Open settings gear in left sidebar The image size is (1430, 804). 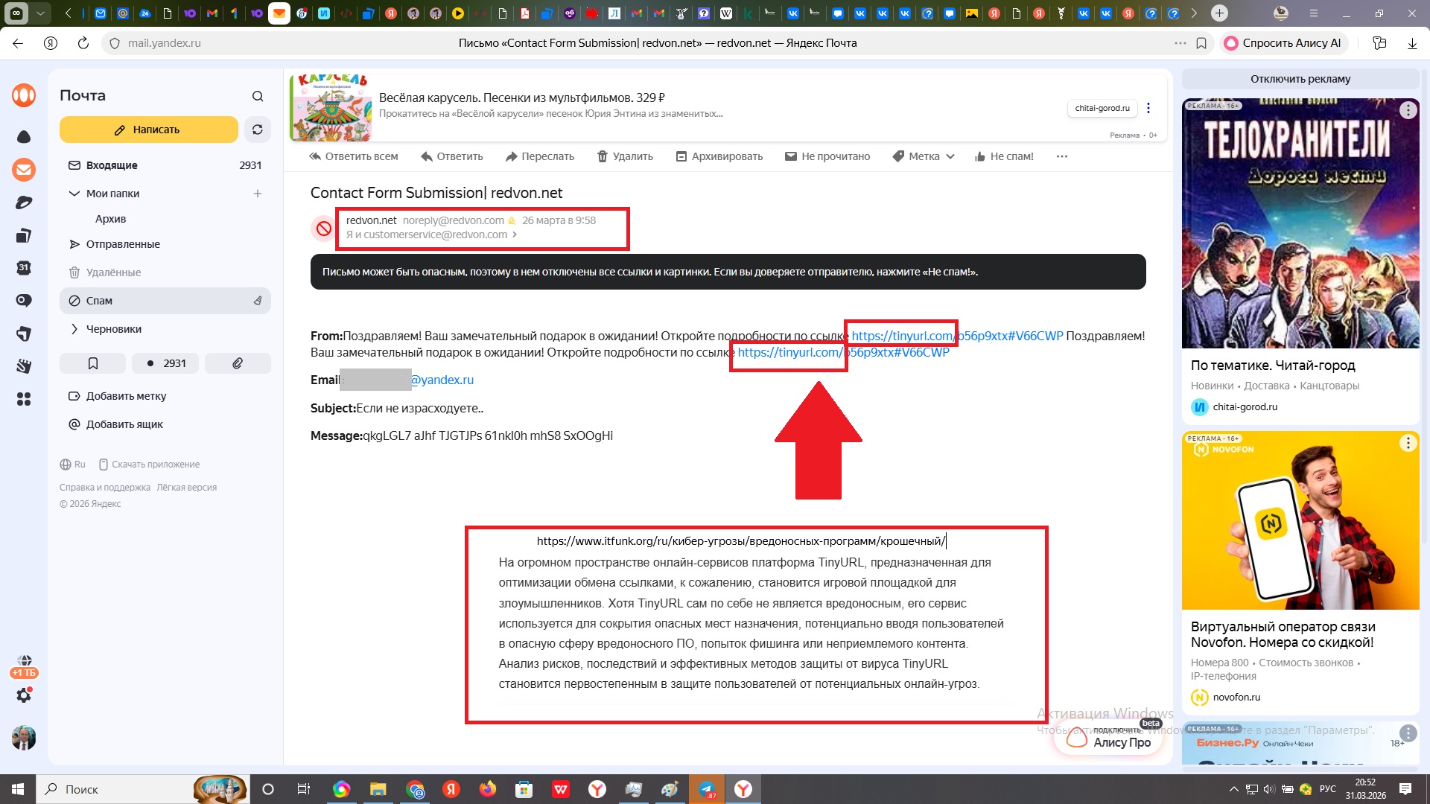(24, 695)
